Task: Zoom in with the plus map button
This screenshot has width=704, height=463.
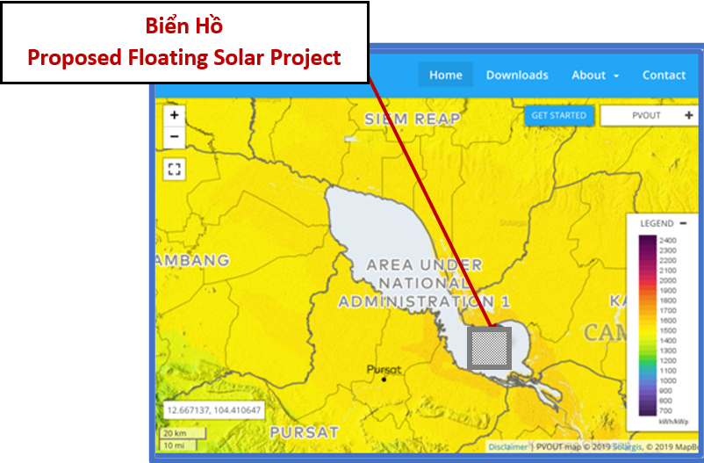Action: pos(174,115)
